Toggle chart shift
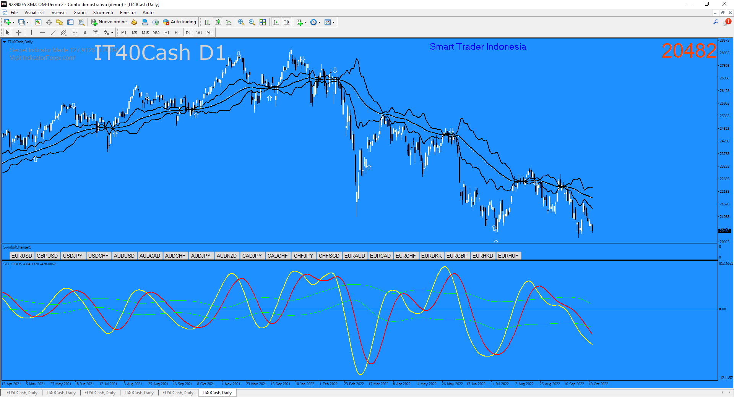The height and width of the screenshot is (397, 734). (x=287, y=22)
